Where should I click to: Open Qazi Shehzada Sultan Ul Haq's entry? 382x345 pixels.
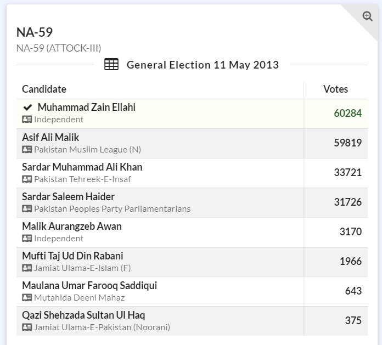coord(83,315)
